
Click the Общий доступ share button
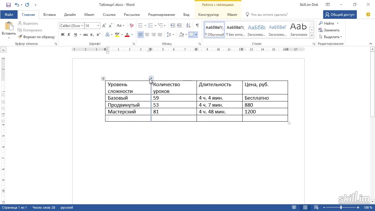tap(340, 15)
